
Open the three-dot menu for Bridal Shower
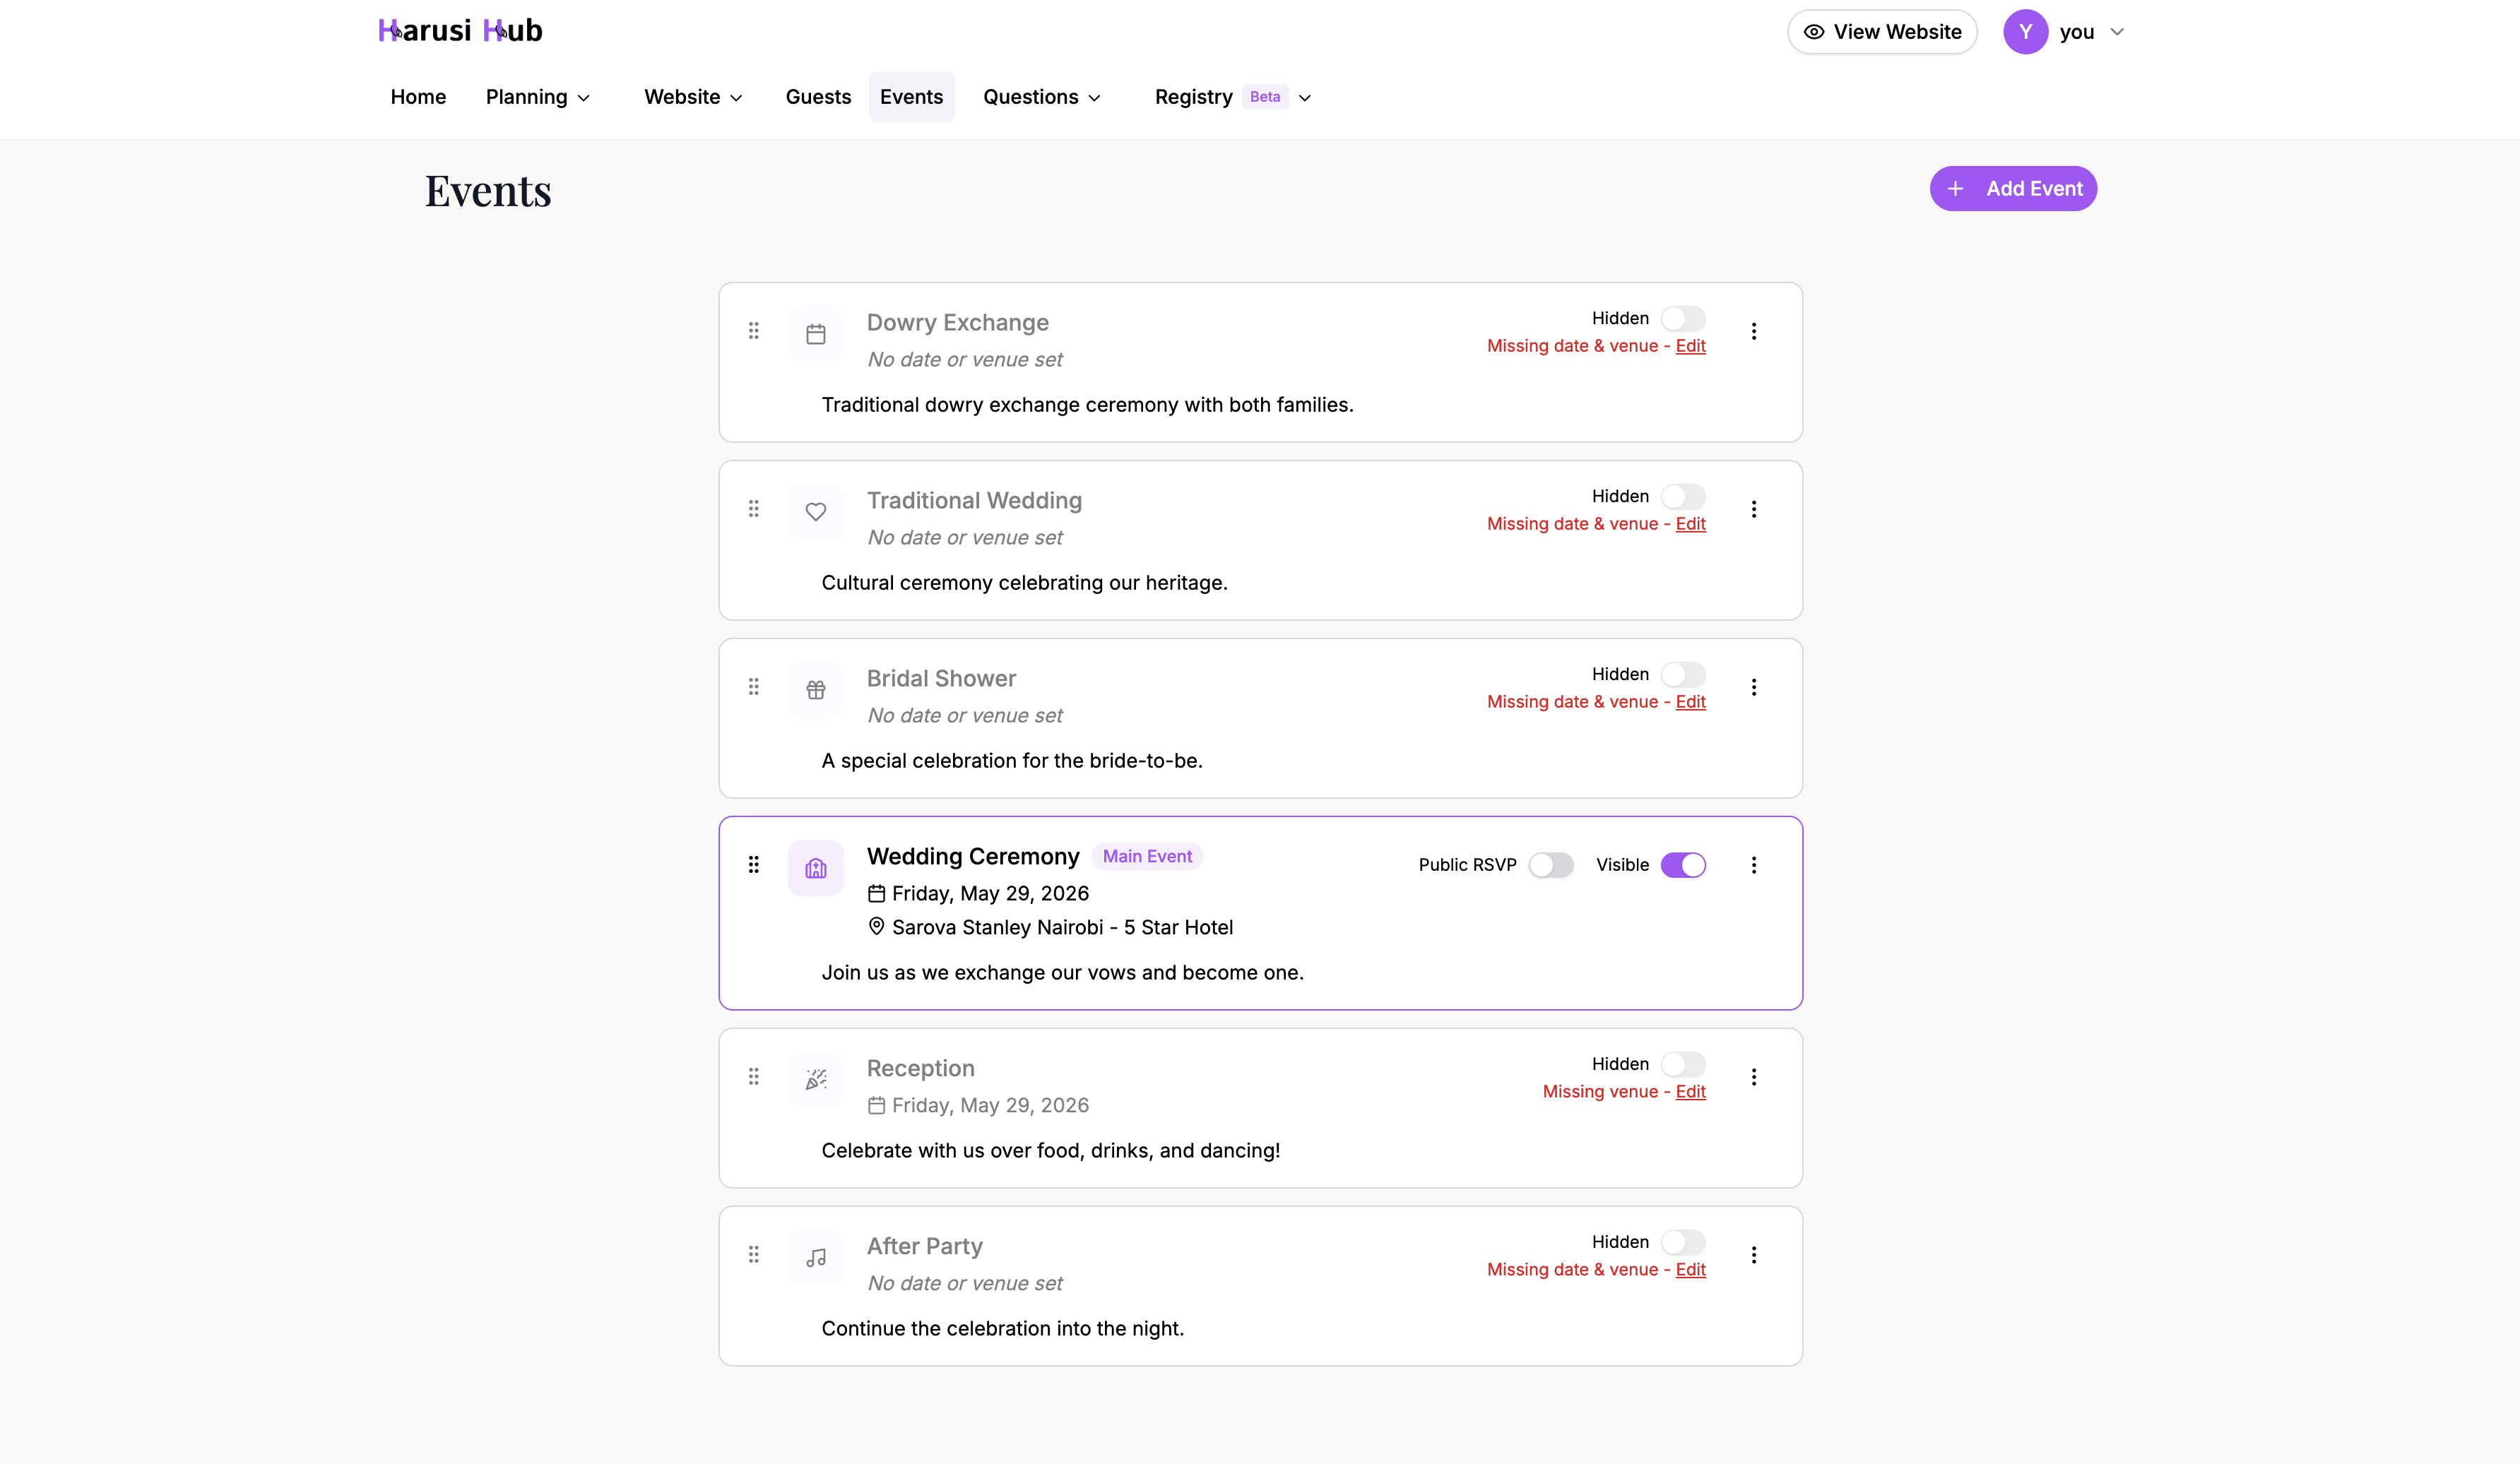coord(1754,686)
